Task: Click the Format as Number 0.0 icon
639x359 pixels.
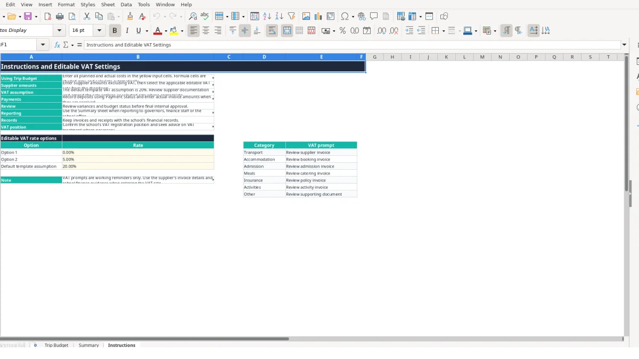Action: [355, 31]
